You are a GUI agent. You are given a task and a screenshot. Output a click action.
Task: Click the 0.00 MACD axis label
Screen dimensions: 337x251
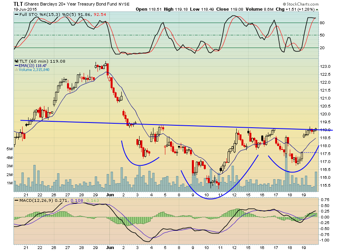[325, 217]
